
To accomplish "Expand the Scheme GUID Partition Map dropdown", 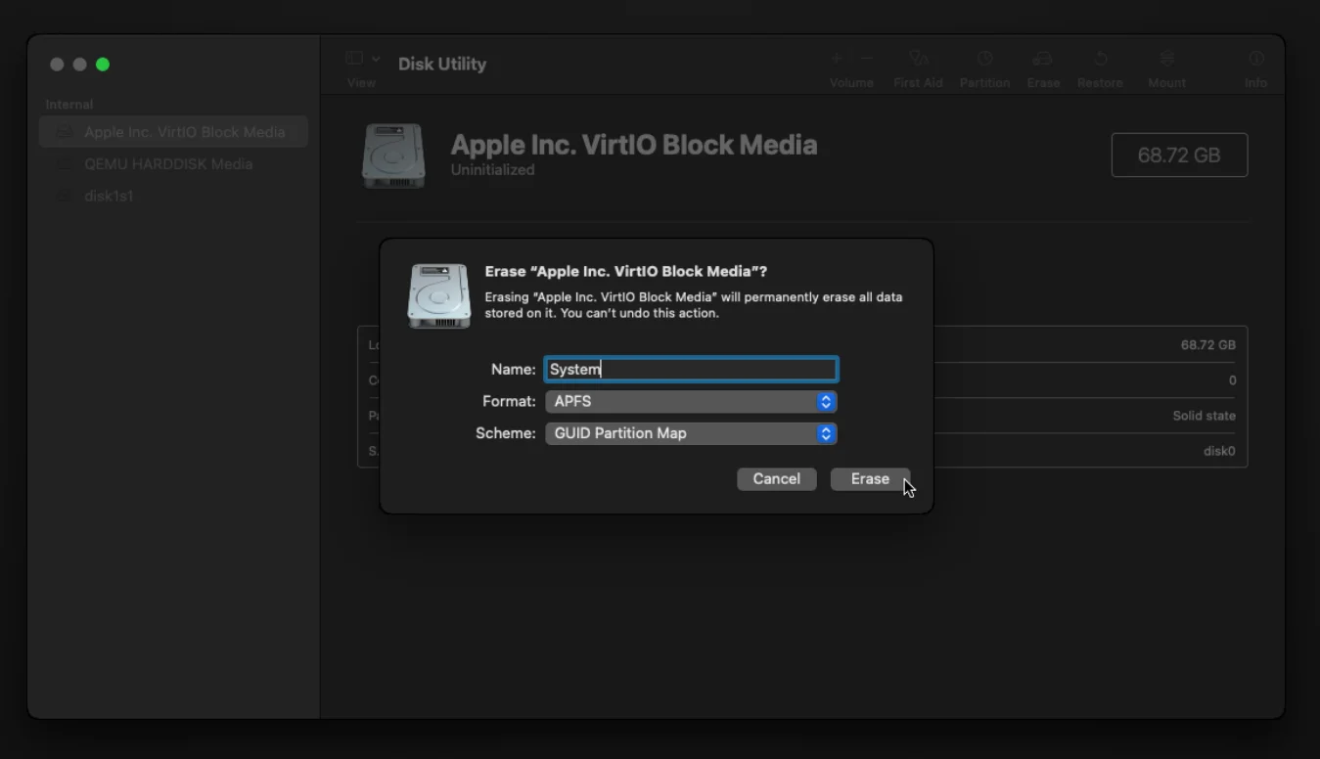I will pos(691,433).
